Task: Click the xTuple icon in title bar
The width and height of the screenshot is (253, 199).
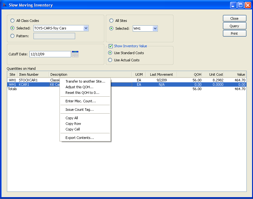Action: point(4,5)
